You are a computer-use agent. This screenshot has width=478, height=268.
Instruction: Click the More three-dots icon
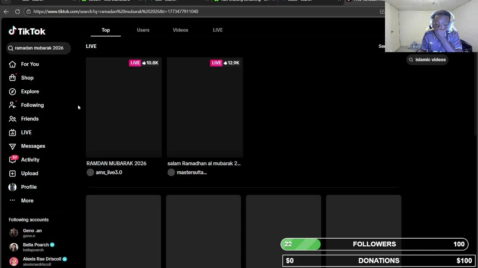(12, 201)
